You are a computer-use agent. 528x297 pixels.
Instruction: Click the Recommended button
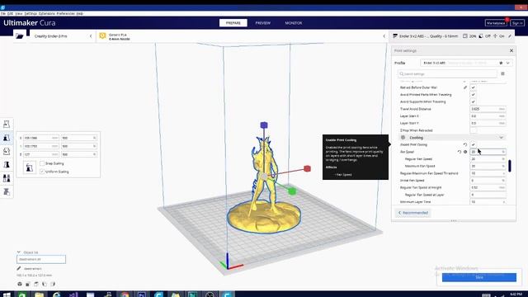coord(413,213)
